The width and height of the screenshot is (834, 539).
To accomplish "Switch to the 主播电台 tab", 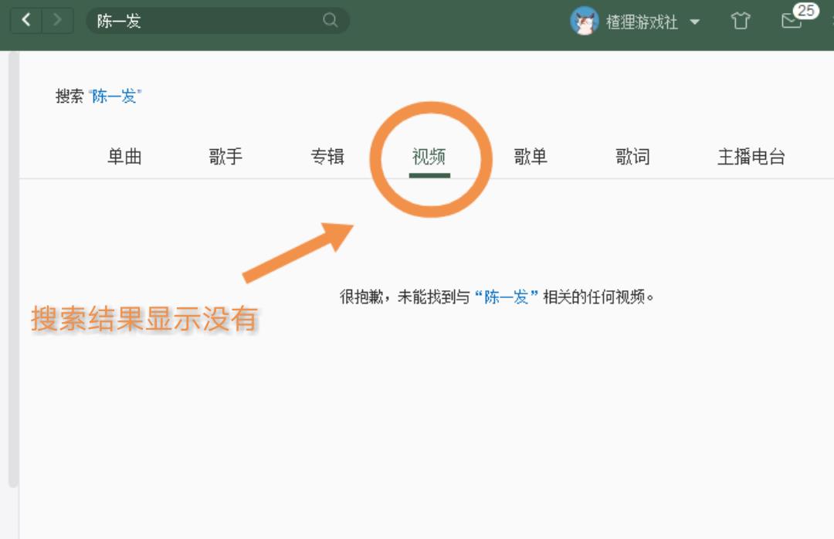I will coord(751,158).
